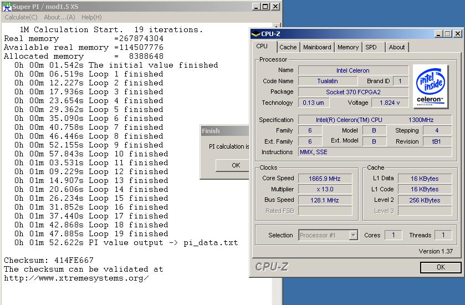Open the About...(A) menu in Super PI
465x305 pixels.
click(59, 17)
